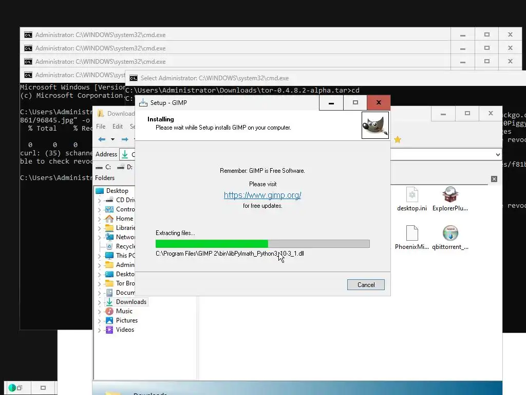Screen dimensions: 526x395
Task: Click the Videos folder icon
Action: click(x=109, y=330)
